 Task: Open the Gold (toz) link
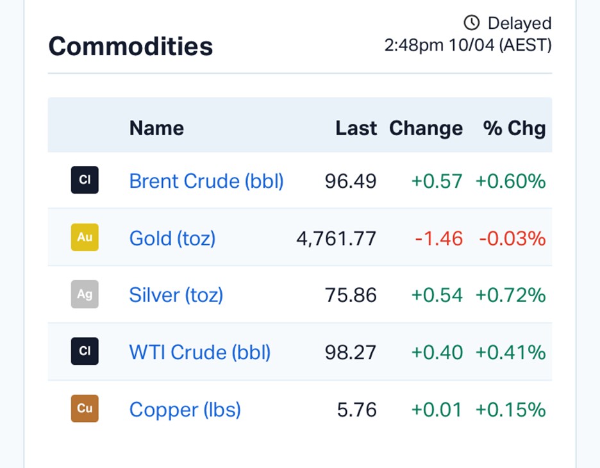[172, 238]
